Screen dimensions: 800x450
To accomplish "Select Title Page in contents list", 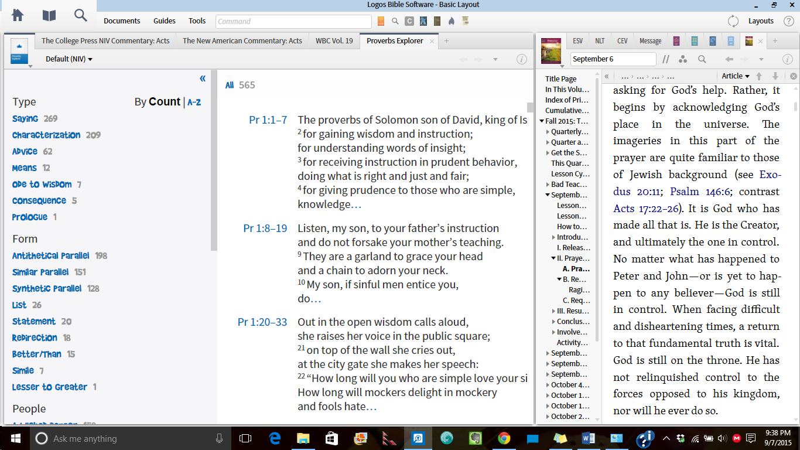I will pos(561,79).
